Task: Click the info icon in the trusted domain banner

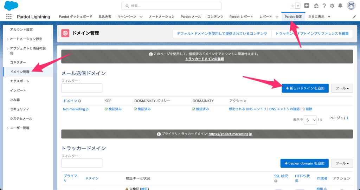Action: point(151,54)
